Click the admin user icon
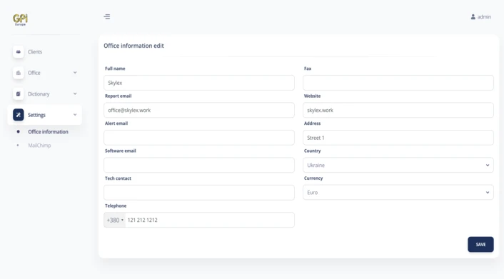Image resolution: width=504 pixels, height=279 pixels. [473, 16]
